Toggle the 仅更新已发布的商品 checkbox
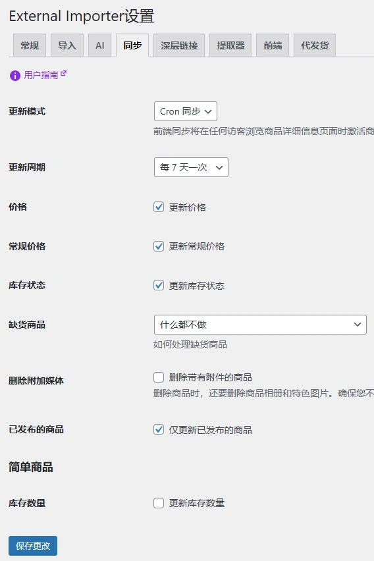This screenshot has height=561, width=374. 159,429
